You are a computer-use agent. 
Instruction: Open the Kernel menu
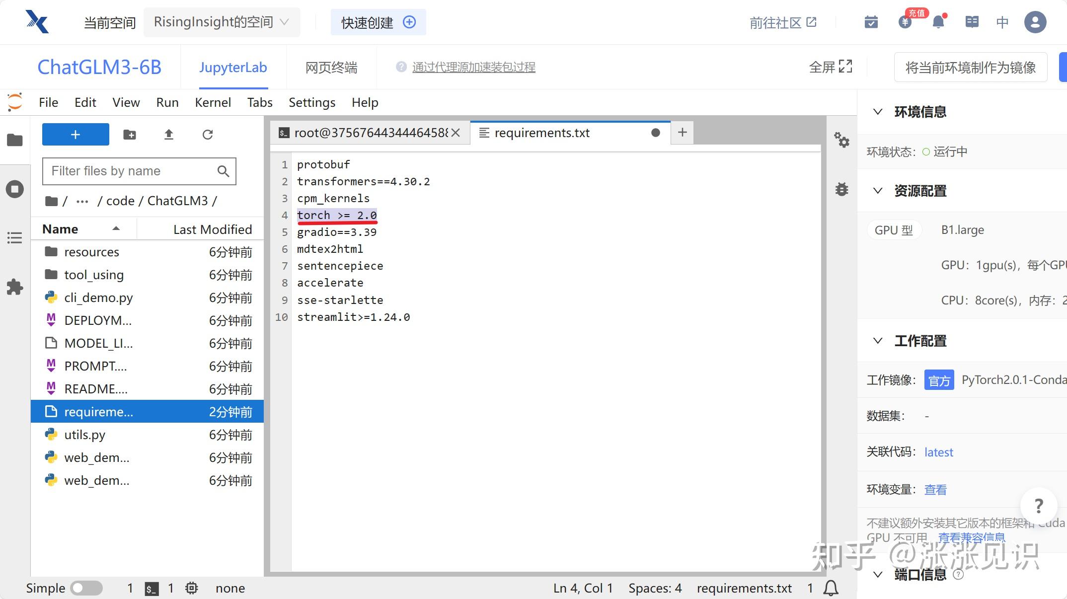coord(213,102)
